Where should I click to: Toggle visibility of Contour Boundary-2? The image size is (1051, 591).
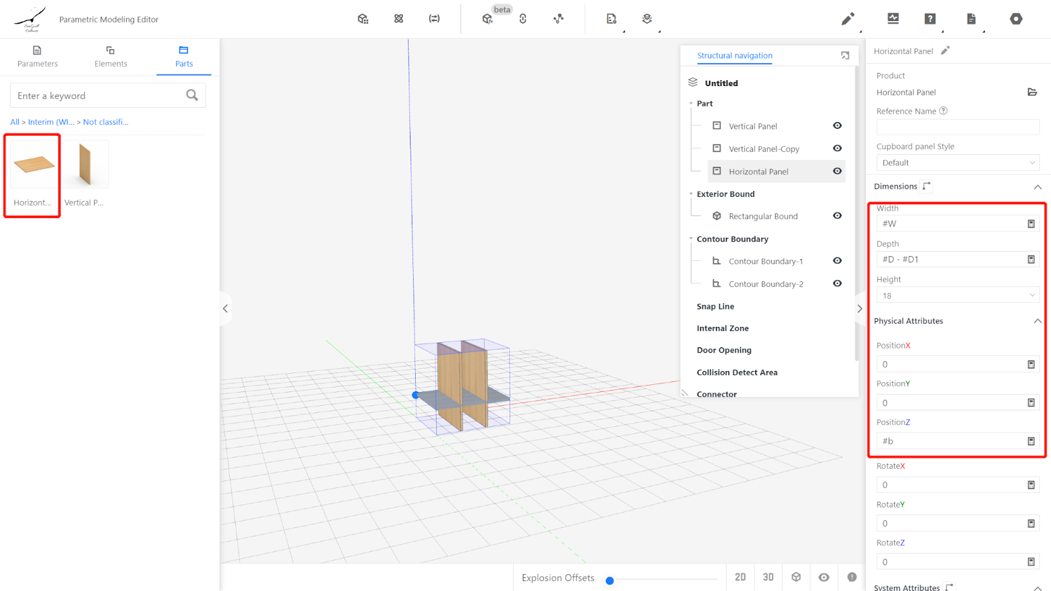tap(837, 284)
